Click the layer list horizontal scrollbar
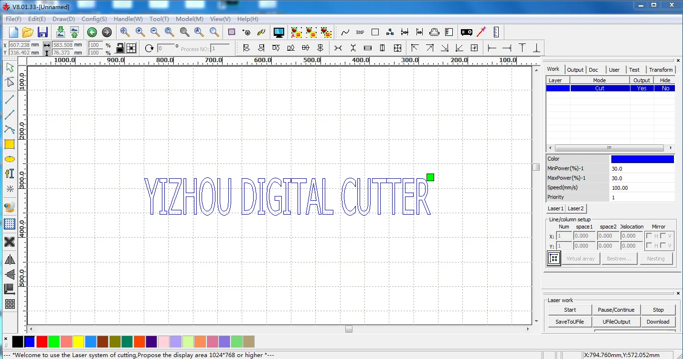This screenshot has height=359, width=683. 610,148
